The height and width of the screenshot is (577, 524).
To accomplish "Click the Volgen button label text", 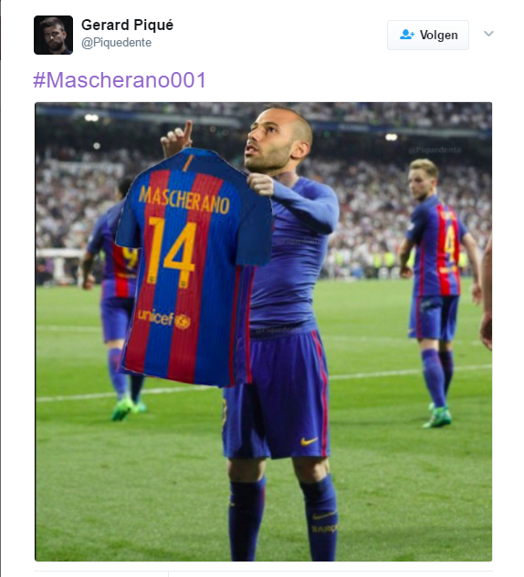I will [x=439, y=35].
